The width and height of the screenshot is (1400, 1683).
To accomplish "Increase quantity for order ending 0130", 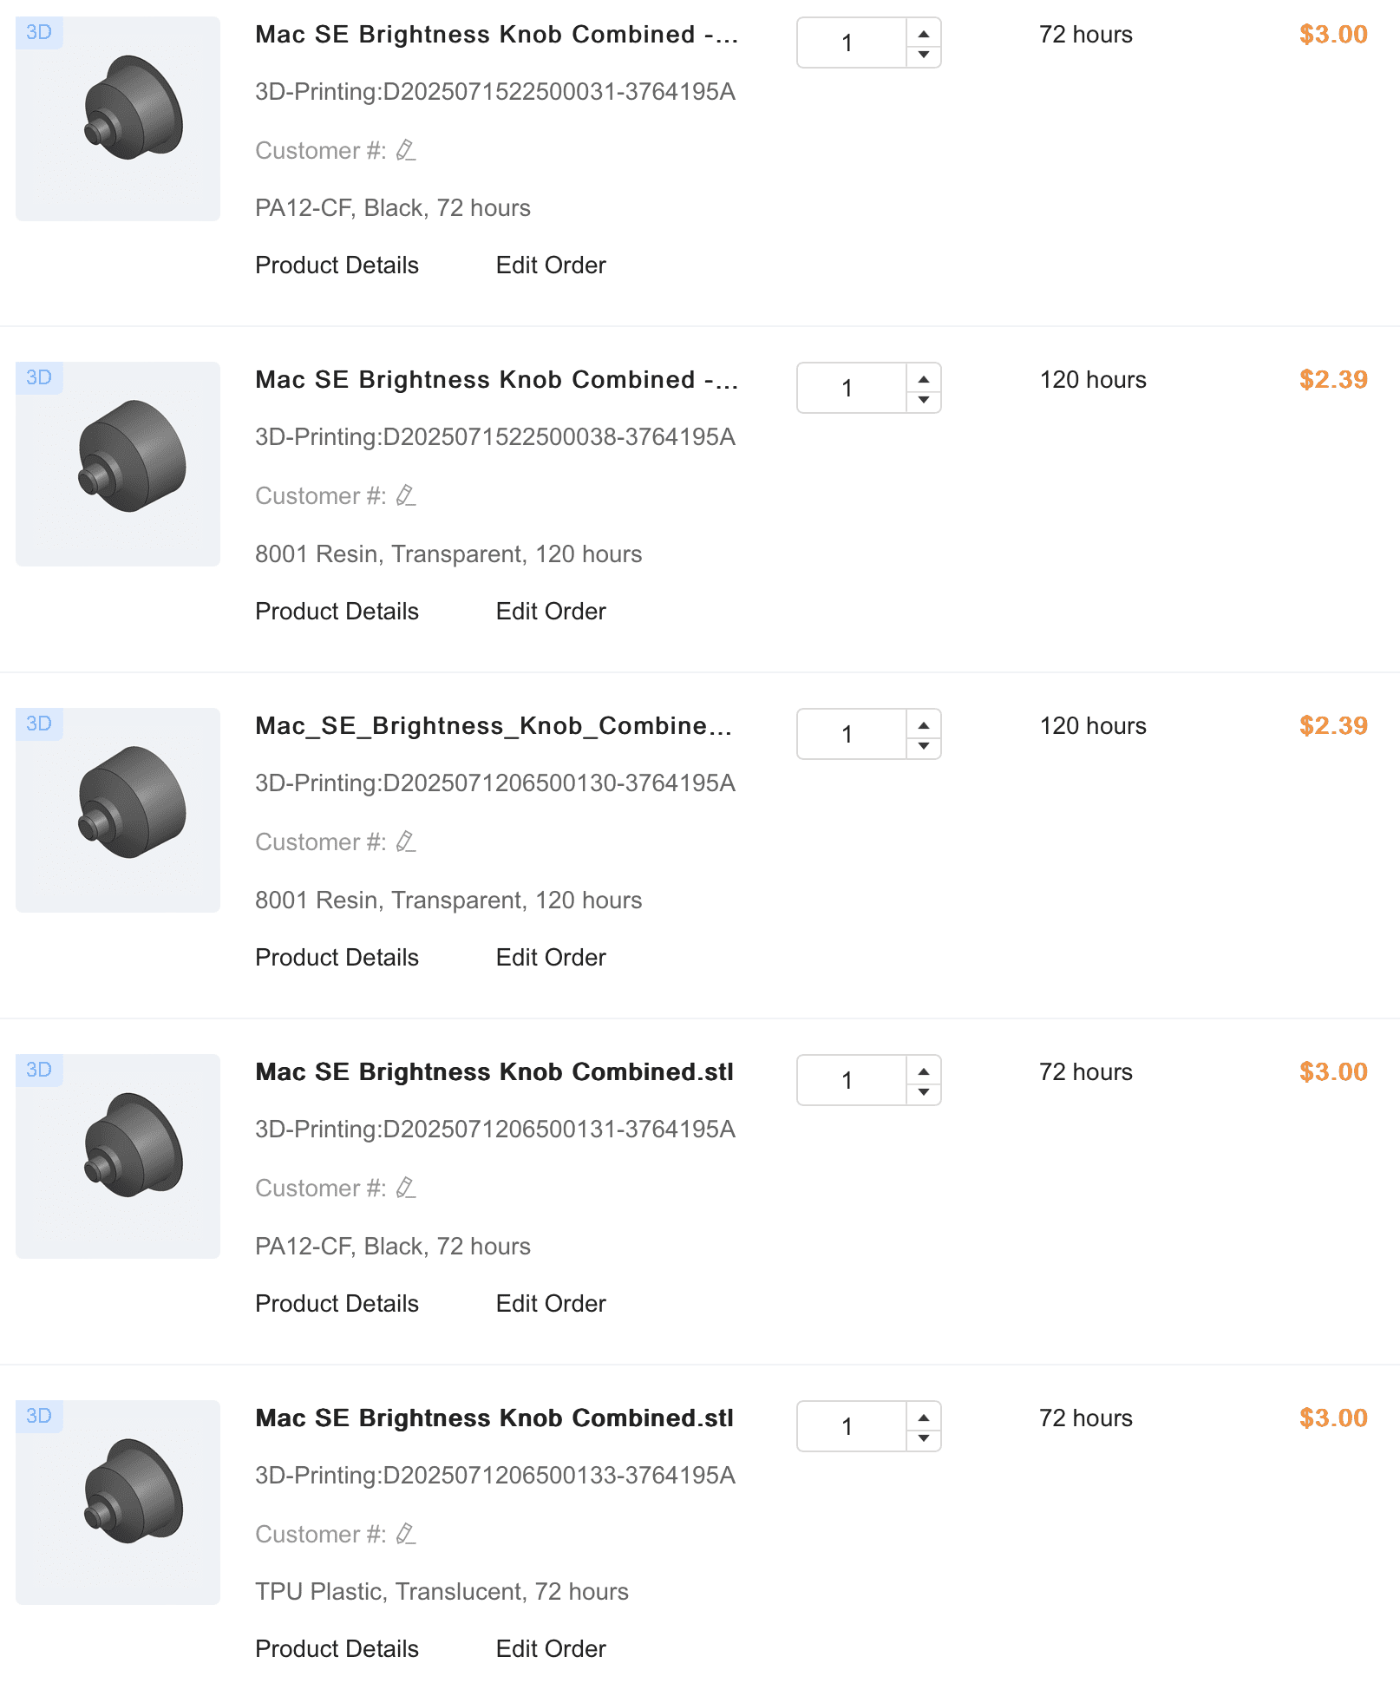I will (924, 724).
